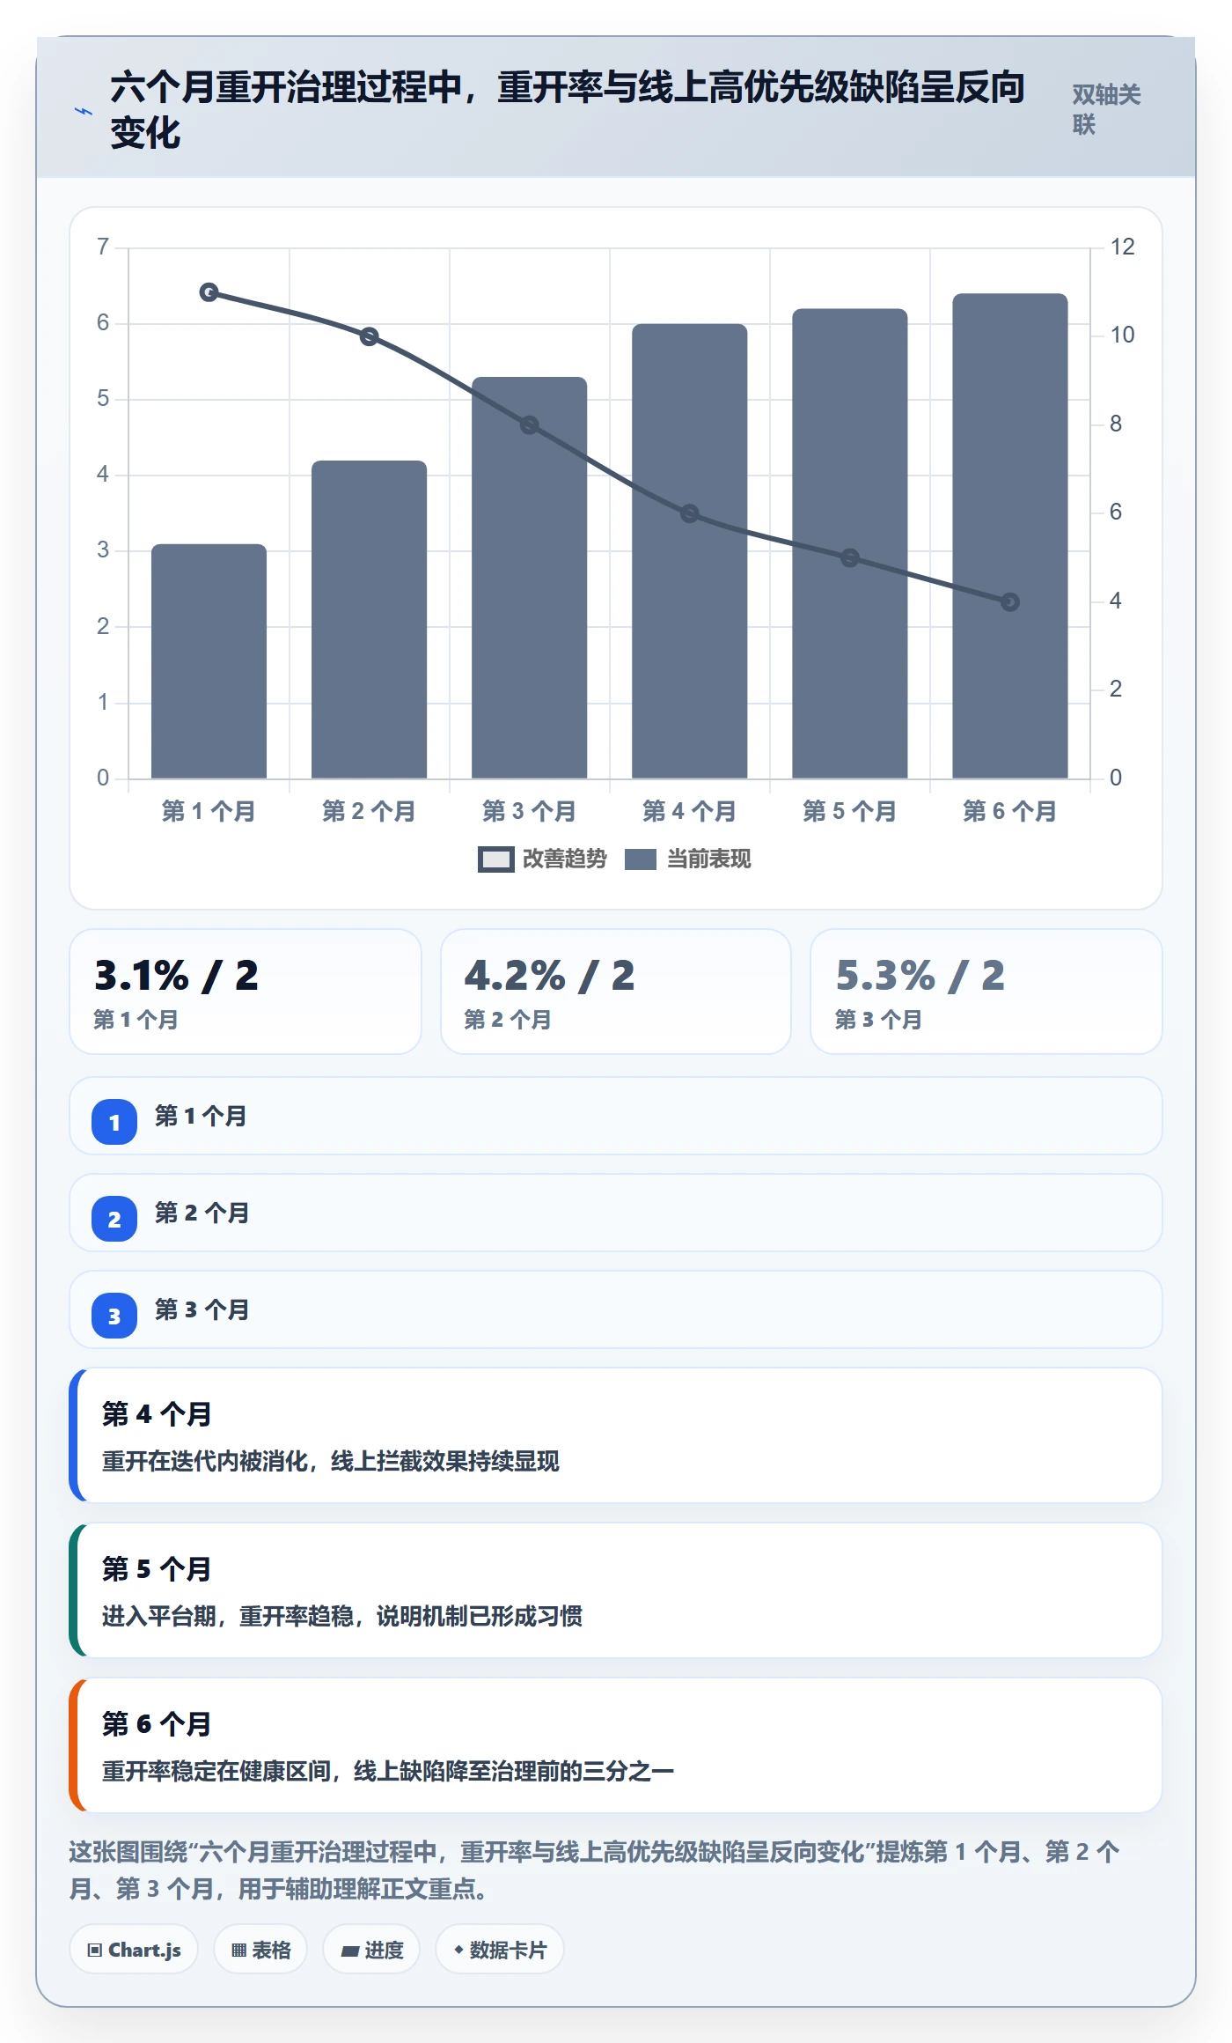Select the line point for 第 6 个月

point(1010,602)
